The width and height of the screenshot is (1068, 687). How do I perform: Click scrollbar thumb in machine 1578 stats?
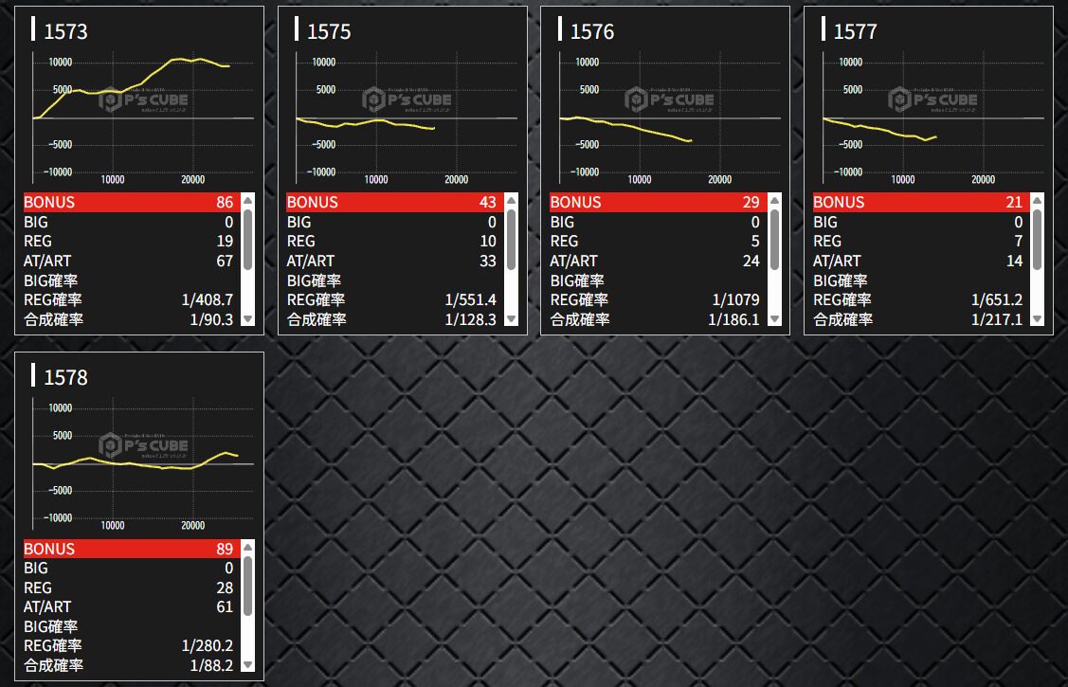pos(248,587)
